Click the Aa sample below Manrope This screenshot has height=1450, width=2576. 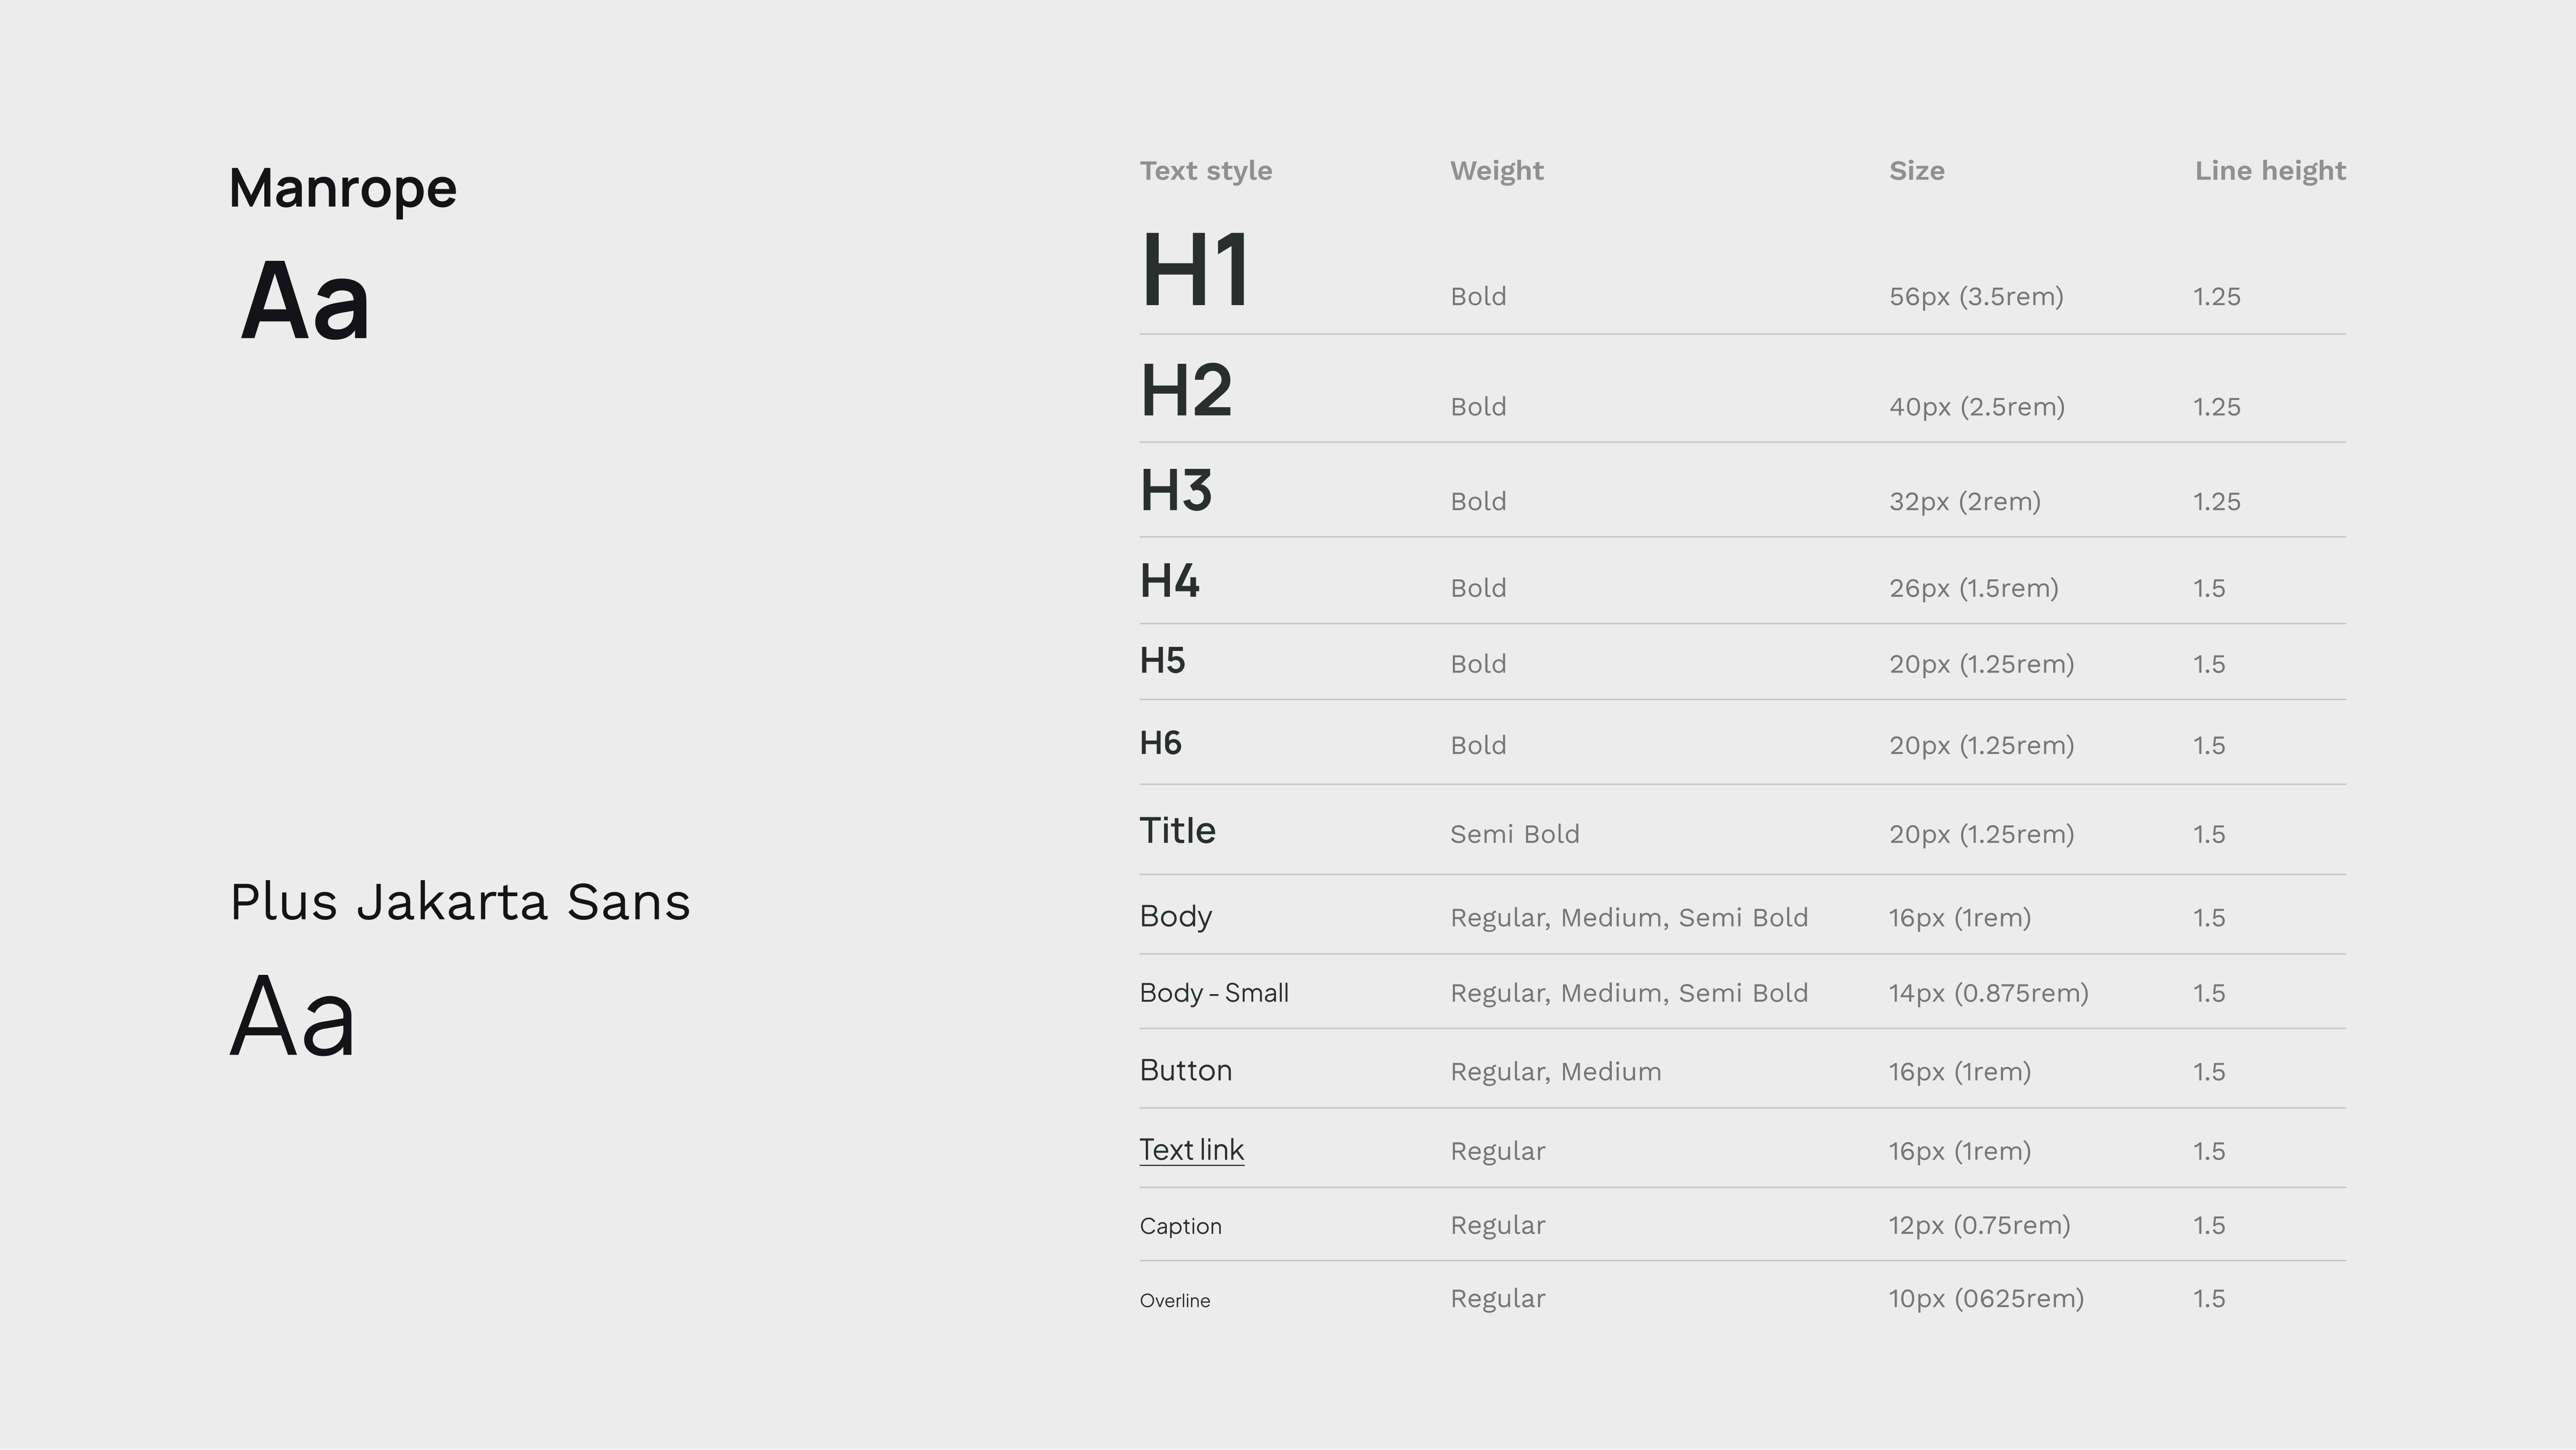click(x=306, y=301)
